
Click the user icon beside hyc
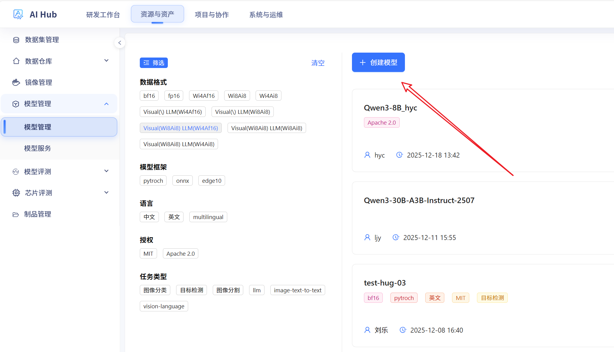[367, 155]
